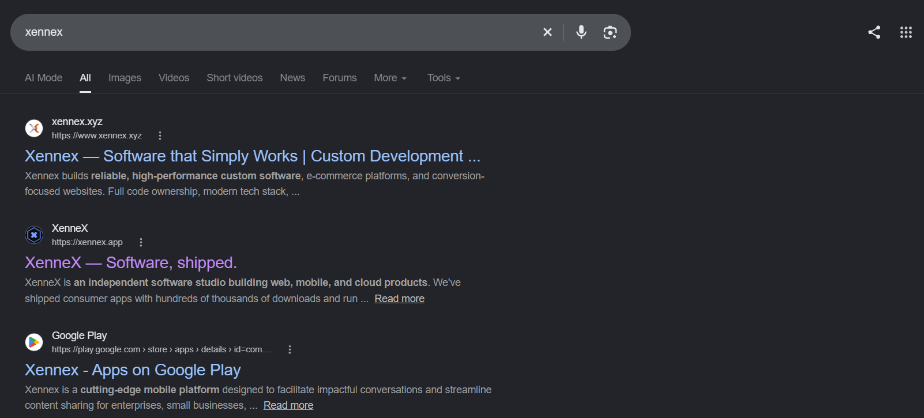Open the Google apps grid icon

906,32
